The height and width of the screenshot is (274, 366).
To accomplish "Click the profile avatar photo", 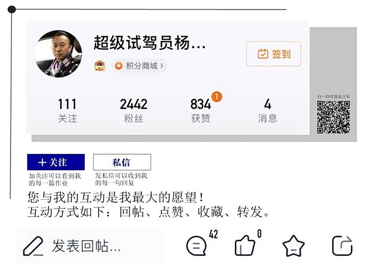I will (x=58, y=54).
